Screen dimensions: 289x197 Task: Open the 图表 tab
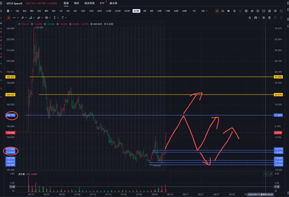pos(66,3)
